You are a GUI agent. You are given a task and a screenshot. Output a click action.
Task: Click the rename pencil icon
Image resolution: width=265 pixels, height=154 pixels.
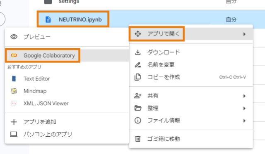pyautogui.click(x=138, y=65)
